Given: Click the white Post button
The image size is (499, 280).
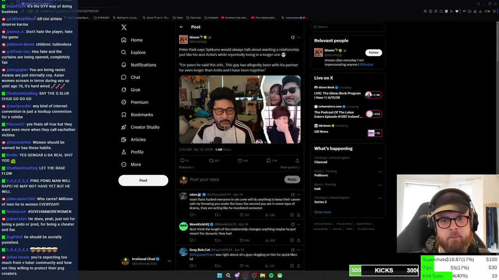Looking at the screenshot, I should 143,180.
